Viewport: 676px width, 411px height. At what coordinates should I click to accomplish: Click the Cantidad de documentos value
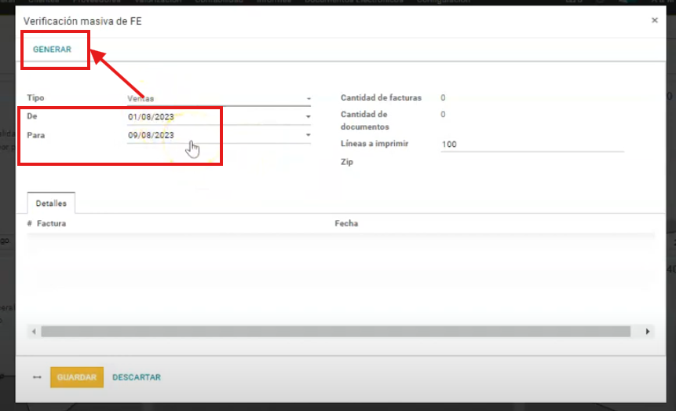(x=443, y=115)
